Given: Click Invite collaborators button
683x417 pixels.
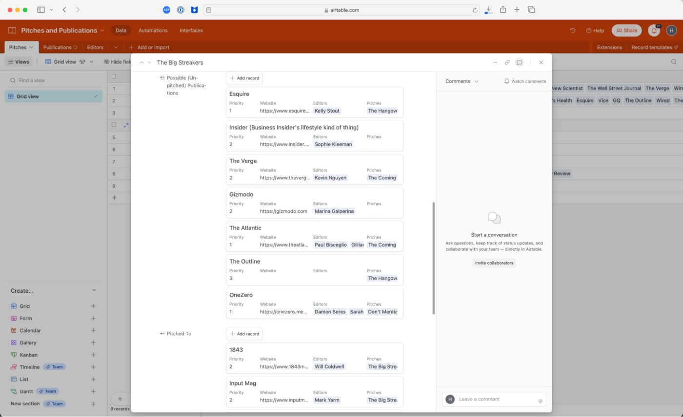Looking at the screenshot, I should pos(494,263).
